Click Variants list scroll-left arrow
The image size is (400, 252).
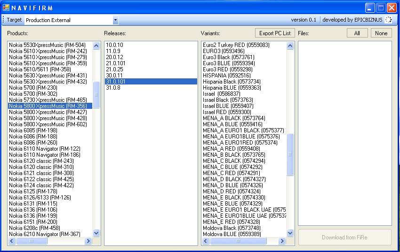pyautogui.click(x=206, y=241)
